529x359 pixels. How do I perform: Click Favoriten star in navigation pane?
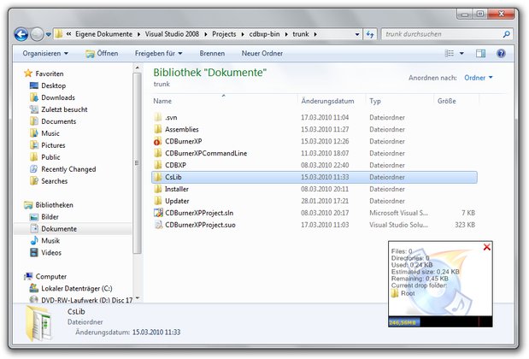coord(28,74)
